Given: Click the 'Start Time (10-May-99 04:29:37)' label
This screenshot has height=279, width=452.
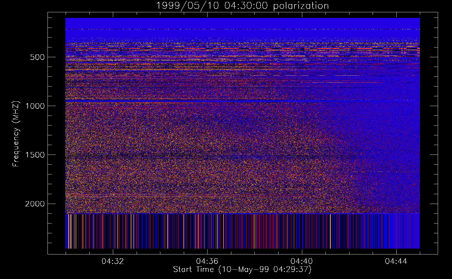Looking at the screenshot, I should [242, 270].
